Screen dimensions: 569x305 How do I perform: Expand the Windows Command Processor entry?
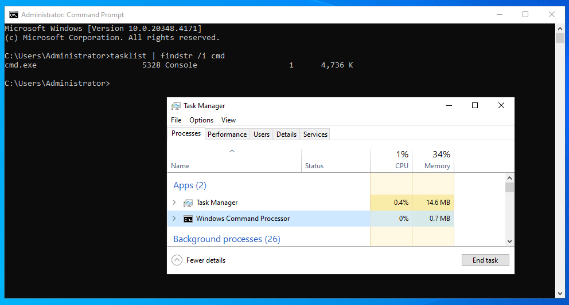pyautogui.click(x=174, y=219)
